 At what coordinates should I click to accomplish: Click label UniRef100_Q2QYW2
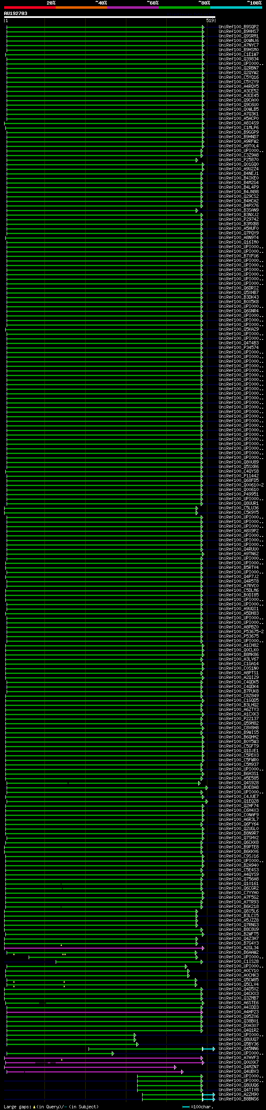coord(239,73)
